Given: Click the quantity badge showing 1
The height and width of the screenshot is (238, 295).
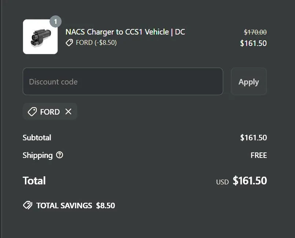Looking at the screenshot, I should click(55, 21).
